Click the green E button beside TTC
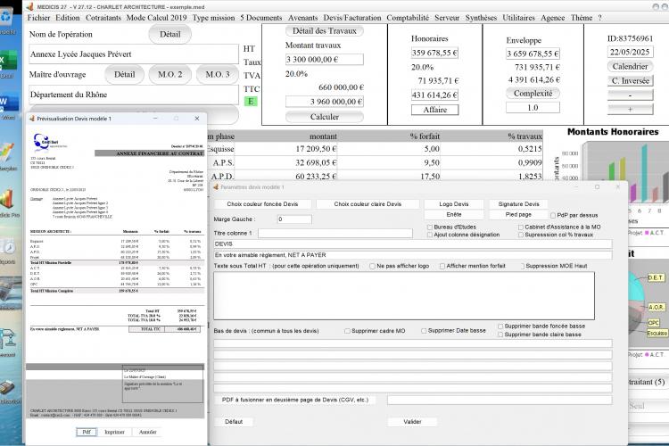 click(251, 102)
